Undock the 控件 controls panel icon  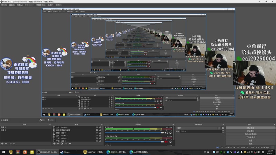(x=274, y=124)
